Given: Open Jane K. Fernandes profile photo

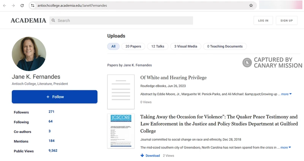Looking at the screenshot, I should (x=29, y=54).
